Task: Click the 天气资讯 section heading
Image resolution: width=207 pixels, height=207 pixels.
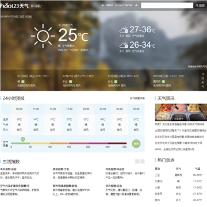Action: click(x=166, y=98)
